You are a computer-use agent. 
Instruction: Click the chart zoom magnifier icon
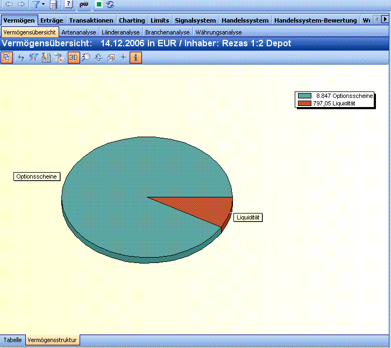(x=86, y=58)
